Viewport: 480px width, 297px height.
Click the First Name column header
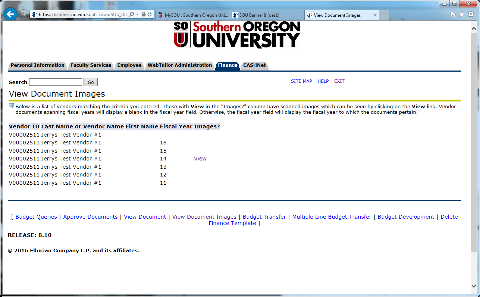pyautogui.click(x=142, y=126)
